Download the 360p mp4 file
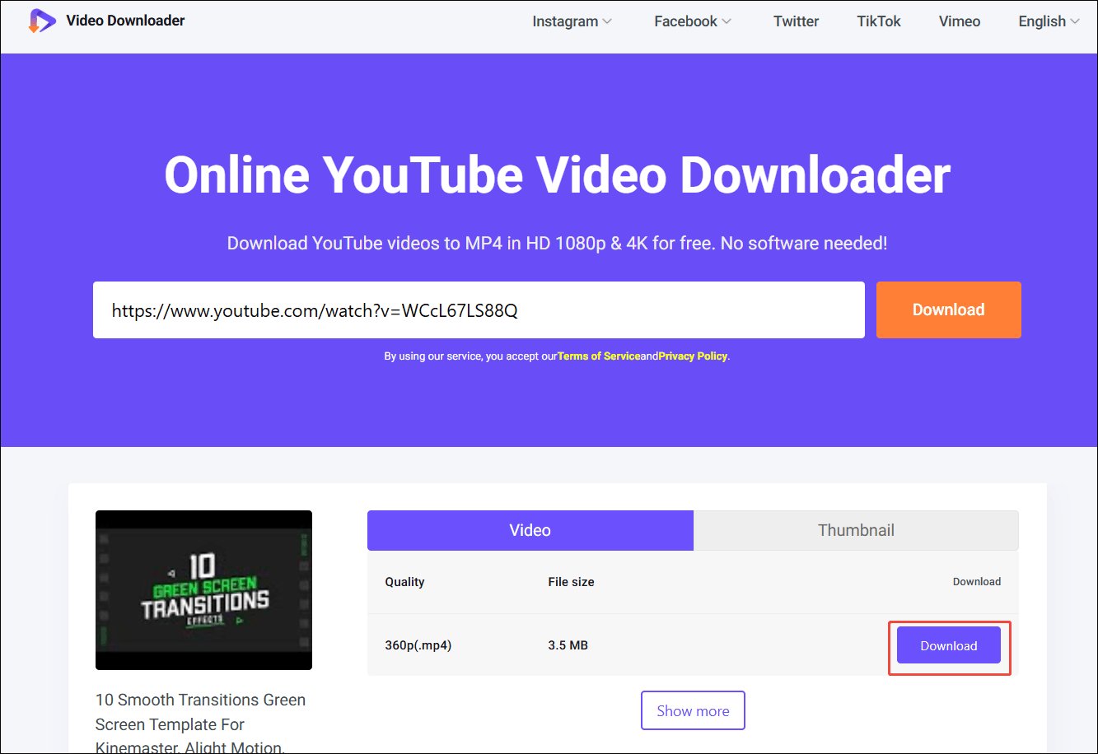The height and width of the screenshot is (754, 1098). [x=949, y=645]
